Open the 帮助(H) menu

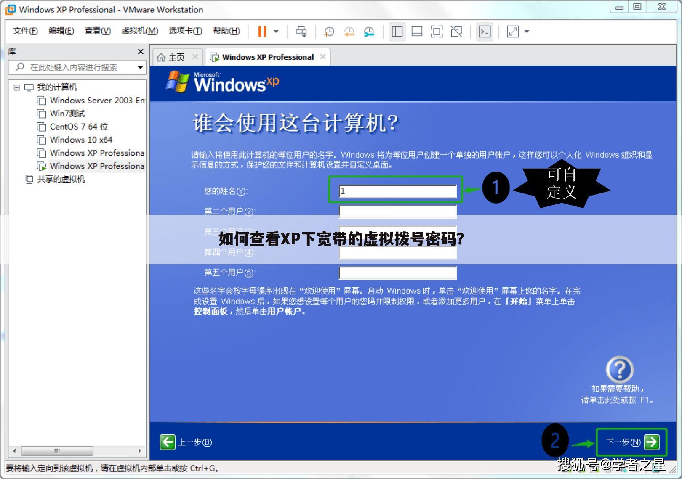point(226,31)
